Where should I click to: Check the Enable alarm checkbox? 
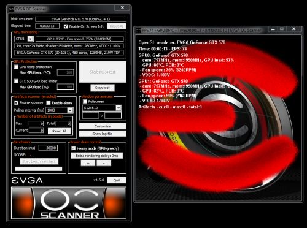(x=49, y=102)
